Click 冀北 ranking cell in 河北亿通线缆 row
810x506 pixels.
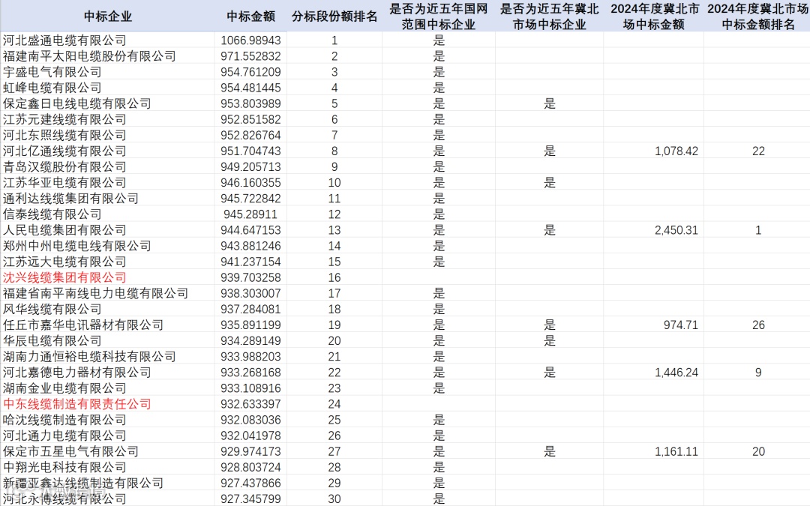(x=757, y=151)
